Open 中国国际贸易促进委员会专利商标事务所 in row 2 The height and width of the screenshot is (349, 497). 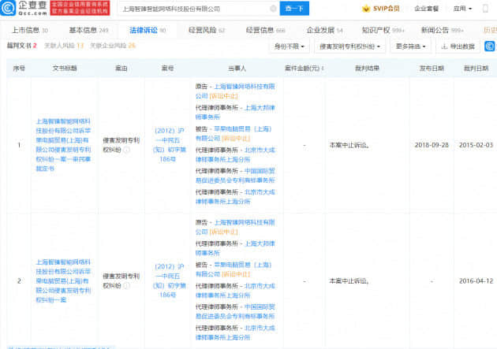point(235,311)
